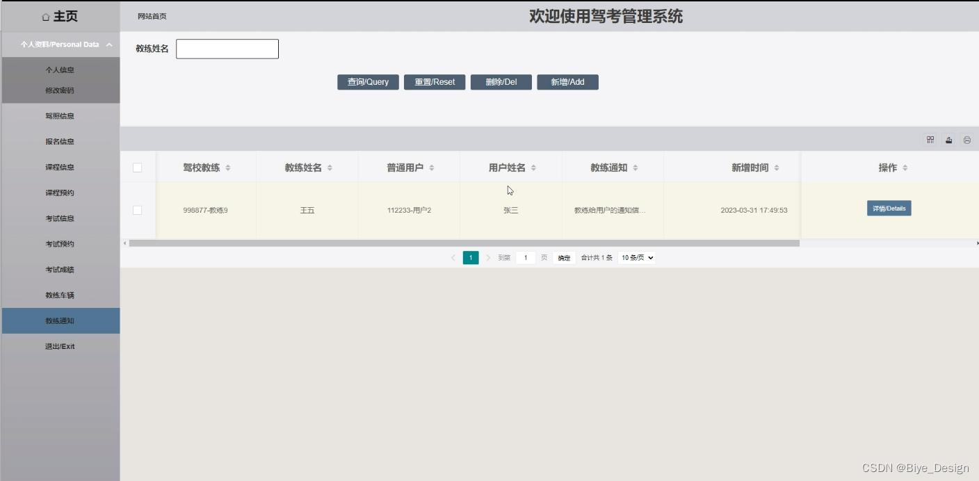Click the 重置/Reset button
Image resolution: width=979 pixels, height=481 pixels.
click(x=435, y=82)
